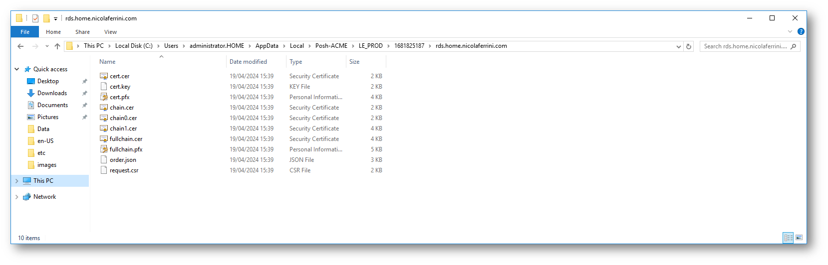Viewport: 828px width, 265px height.
Task: Click the search magnifier icon
Action: click(794, 46)
